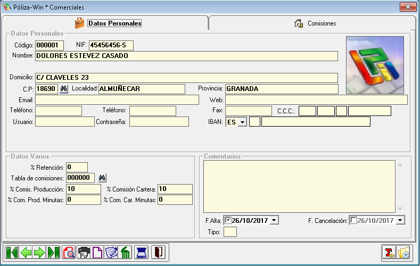Click the Tipo field
Viewport: 420px width, 266px height.
[230, 232]
